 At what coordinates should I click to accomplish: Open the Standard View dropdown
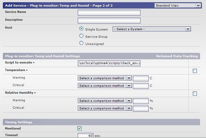177,5
